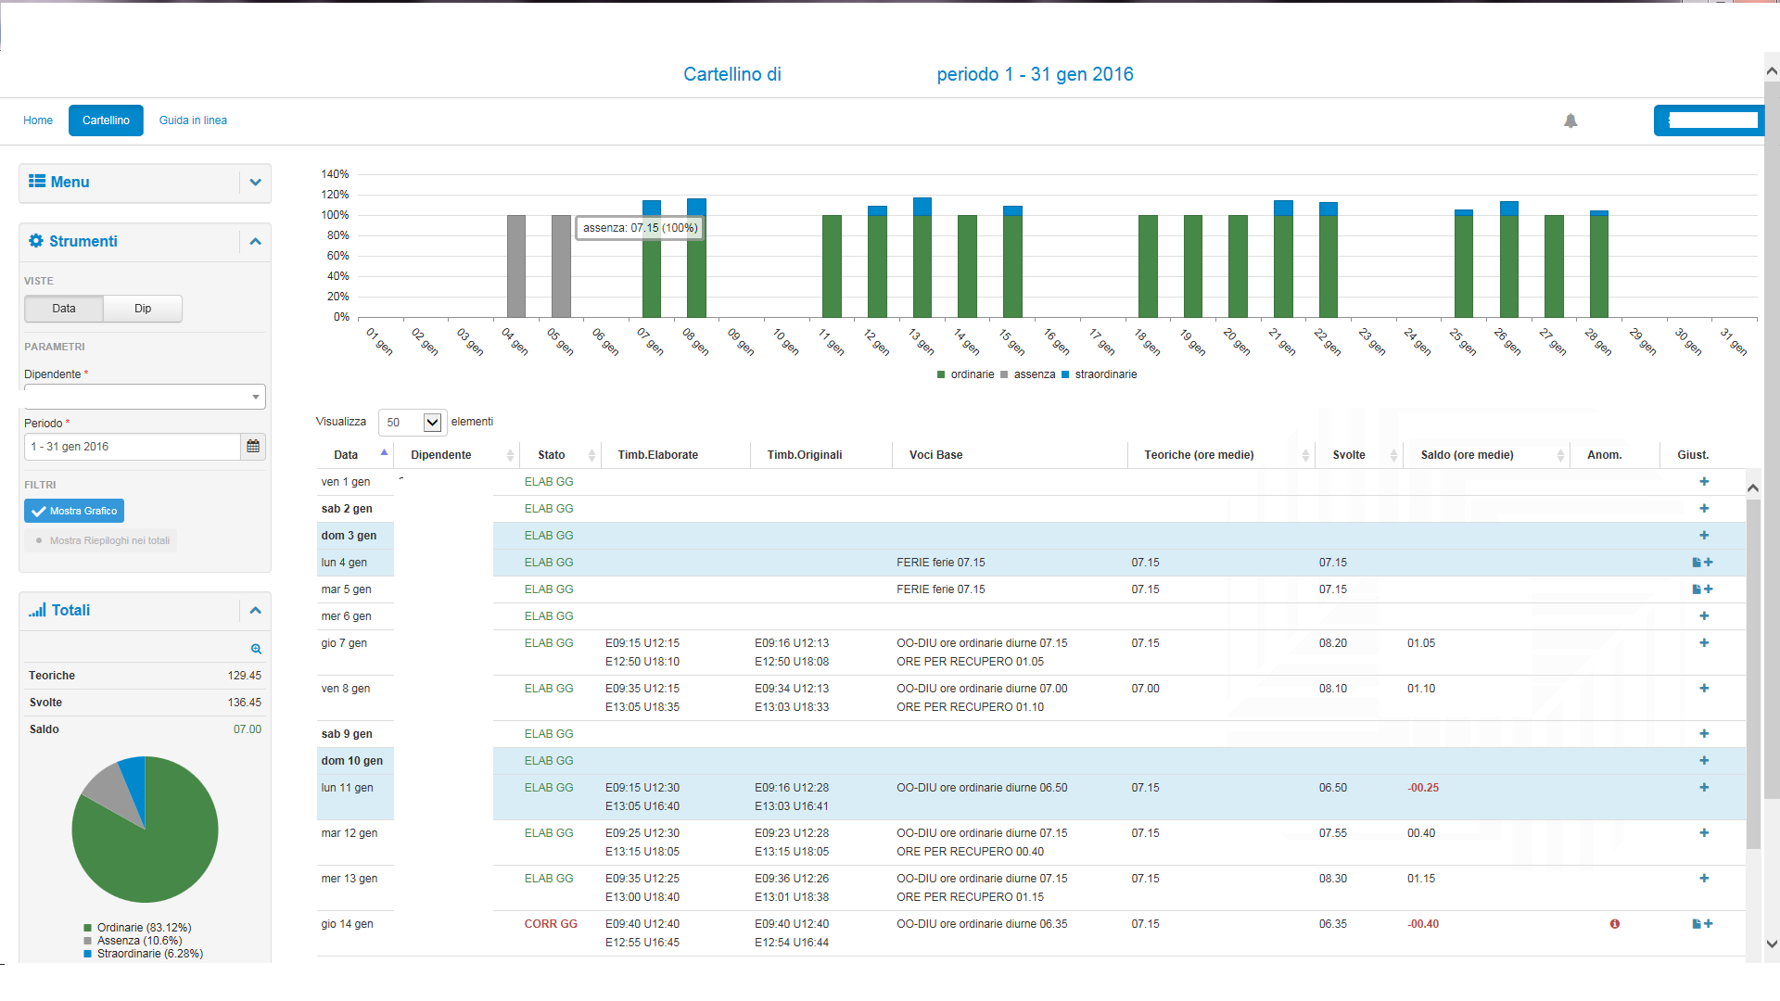Click the Periodo date field
The width and height of the screenshot is (1780, 1001).
(x=133, y=447)
